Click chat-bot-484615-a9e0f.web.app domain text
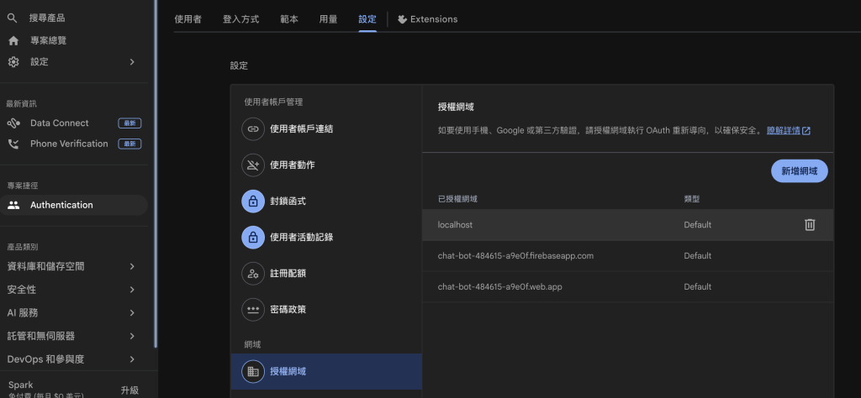Viewport: 861px width, 398px height. [499, 286]
